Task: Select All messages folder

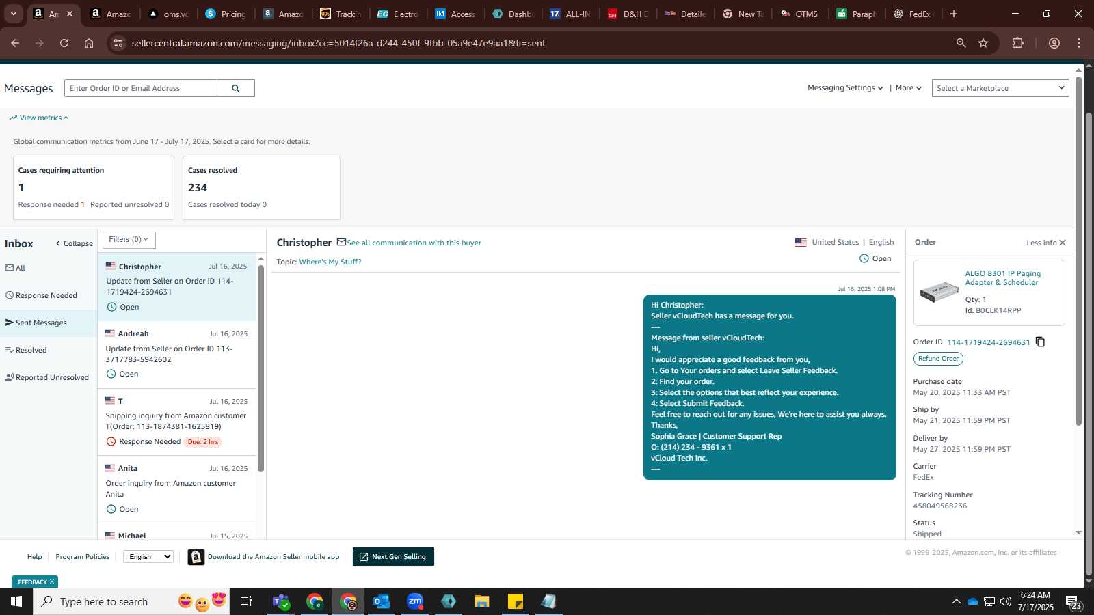Action: (x=49, y=268)
